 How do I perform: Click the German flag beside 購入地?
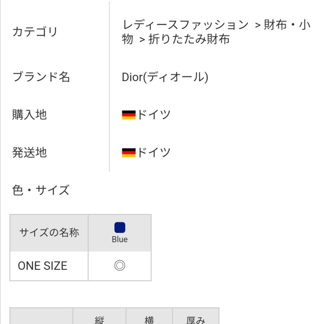129,115
